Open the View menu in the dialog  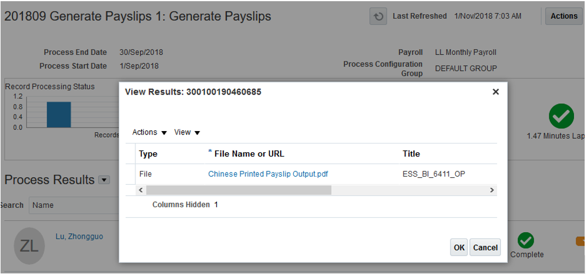(187, 132)
